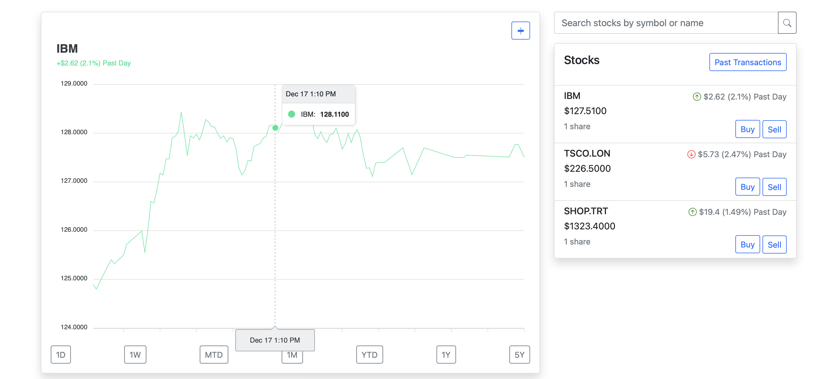Sell the SHOP.TRT share
The height and width of the screenshot is (379, 838).
tap(774, 245)
